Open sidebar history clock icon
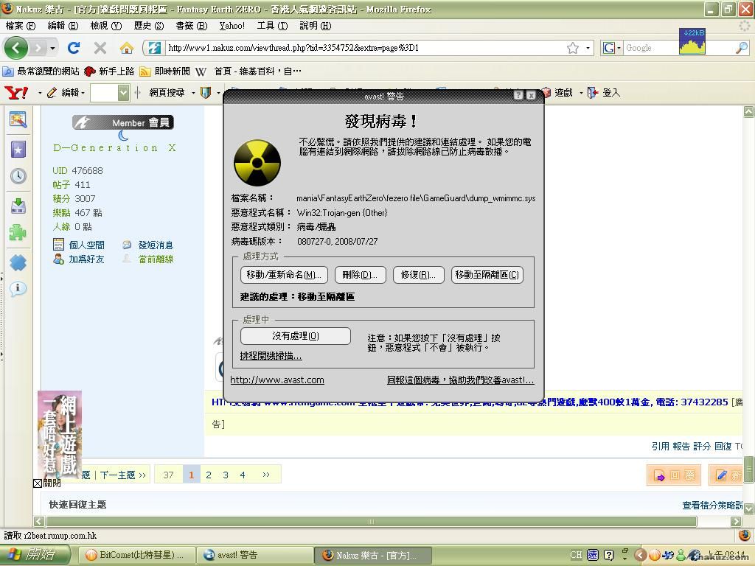This screenshot has height=566, width=755. [x=18, y=175]
